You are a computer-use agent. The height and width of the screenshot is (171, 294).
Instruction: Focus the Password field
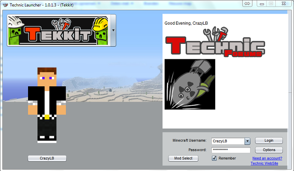tap(231, 150)
